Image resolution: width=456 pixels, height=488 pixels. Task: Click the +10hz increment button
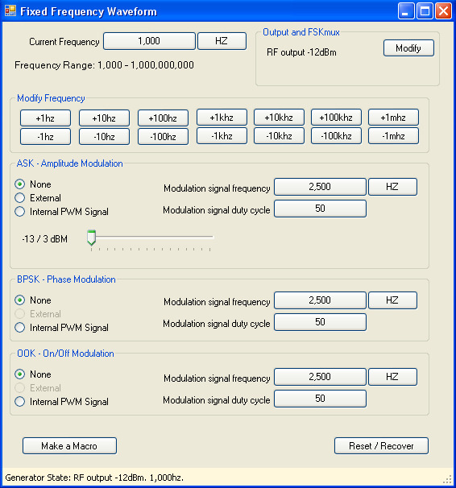(x=104, y=118)
